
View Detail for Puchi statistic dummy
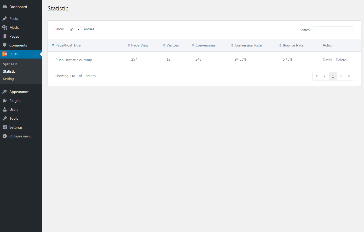click(327, 60)
